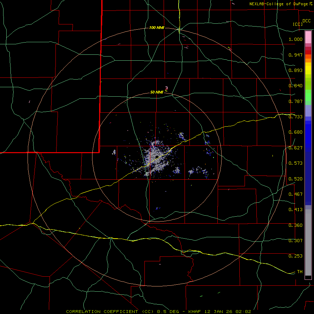Click the red color band near 0.947
The width and height of the screenshot is (314, 314).
308,52
